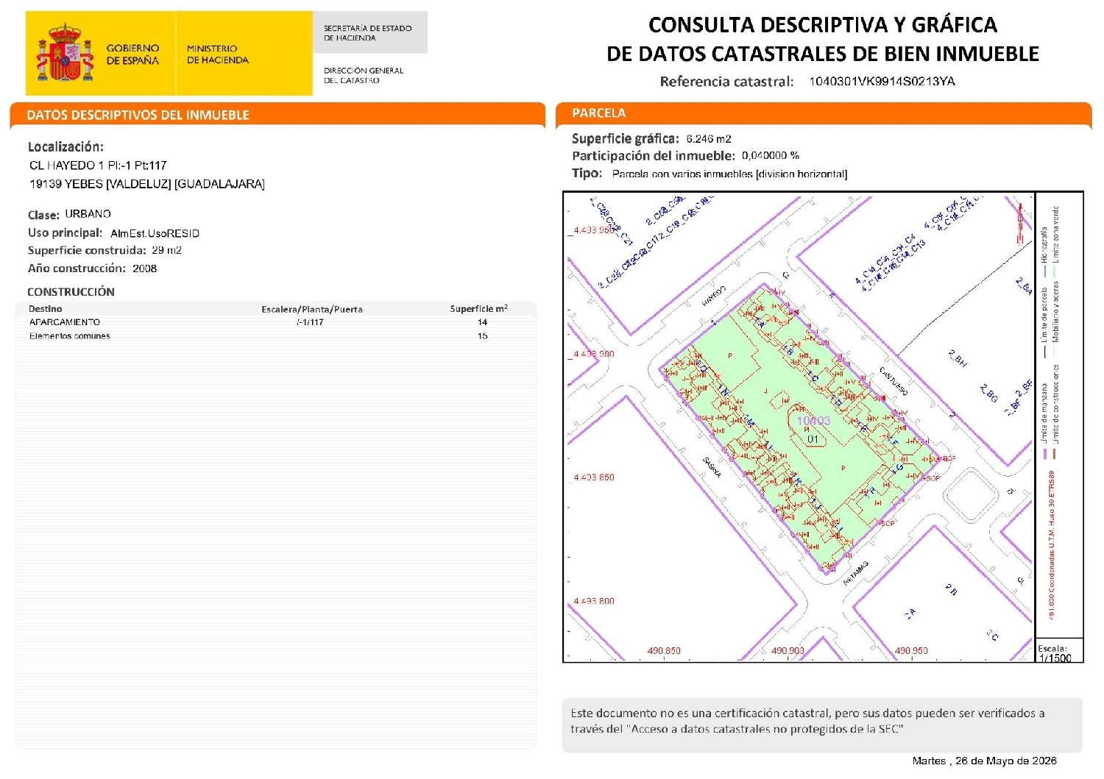
Task: Select the construction year '2008'
Action: coord(144,268)
